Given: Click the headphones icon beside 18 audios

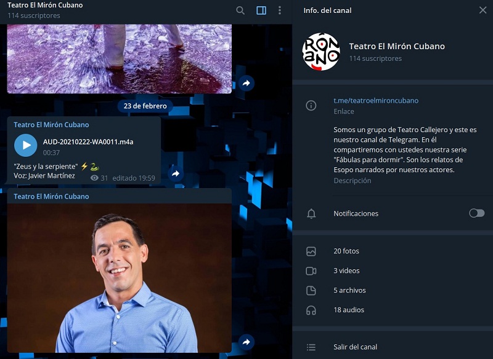Looking at the screenshot, I should point(311,310).
